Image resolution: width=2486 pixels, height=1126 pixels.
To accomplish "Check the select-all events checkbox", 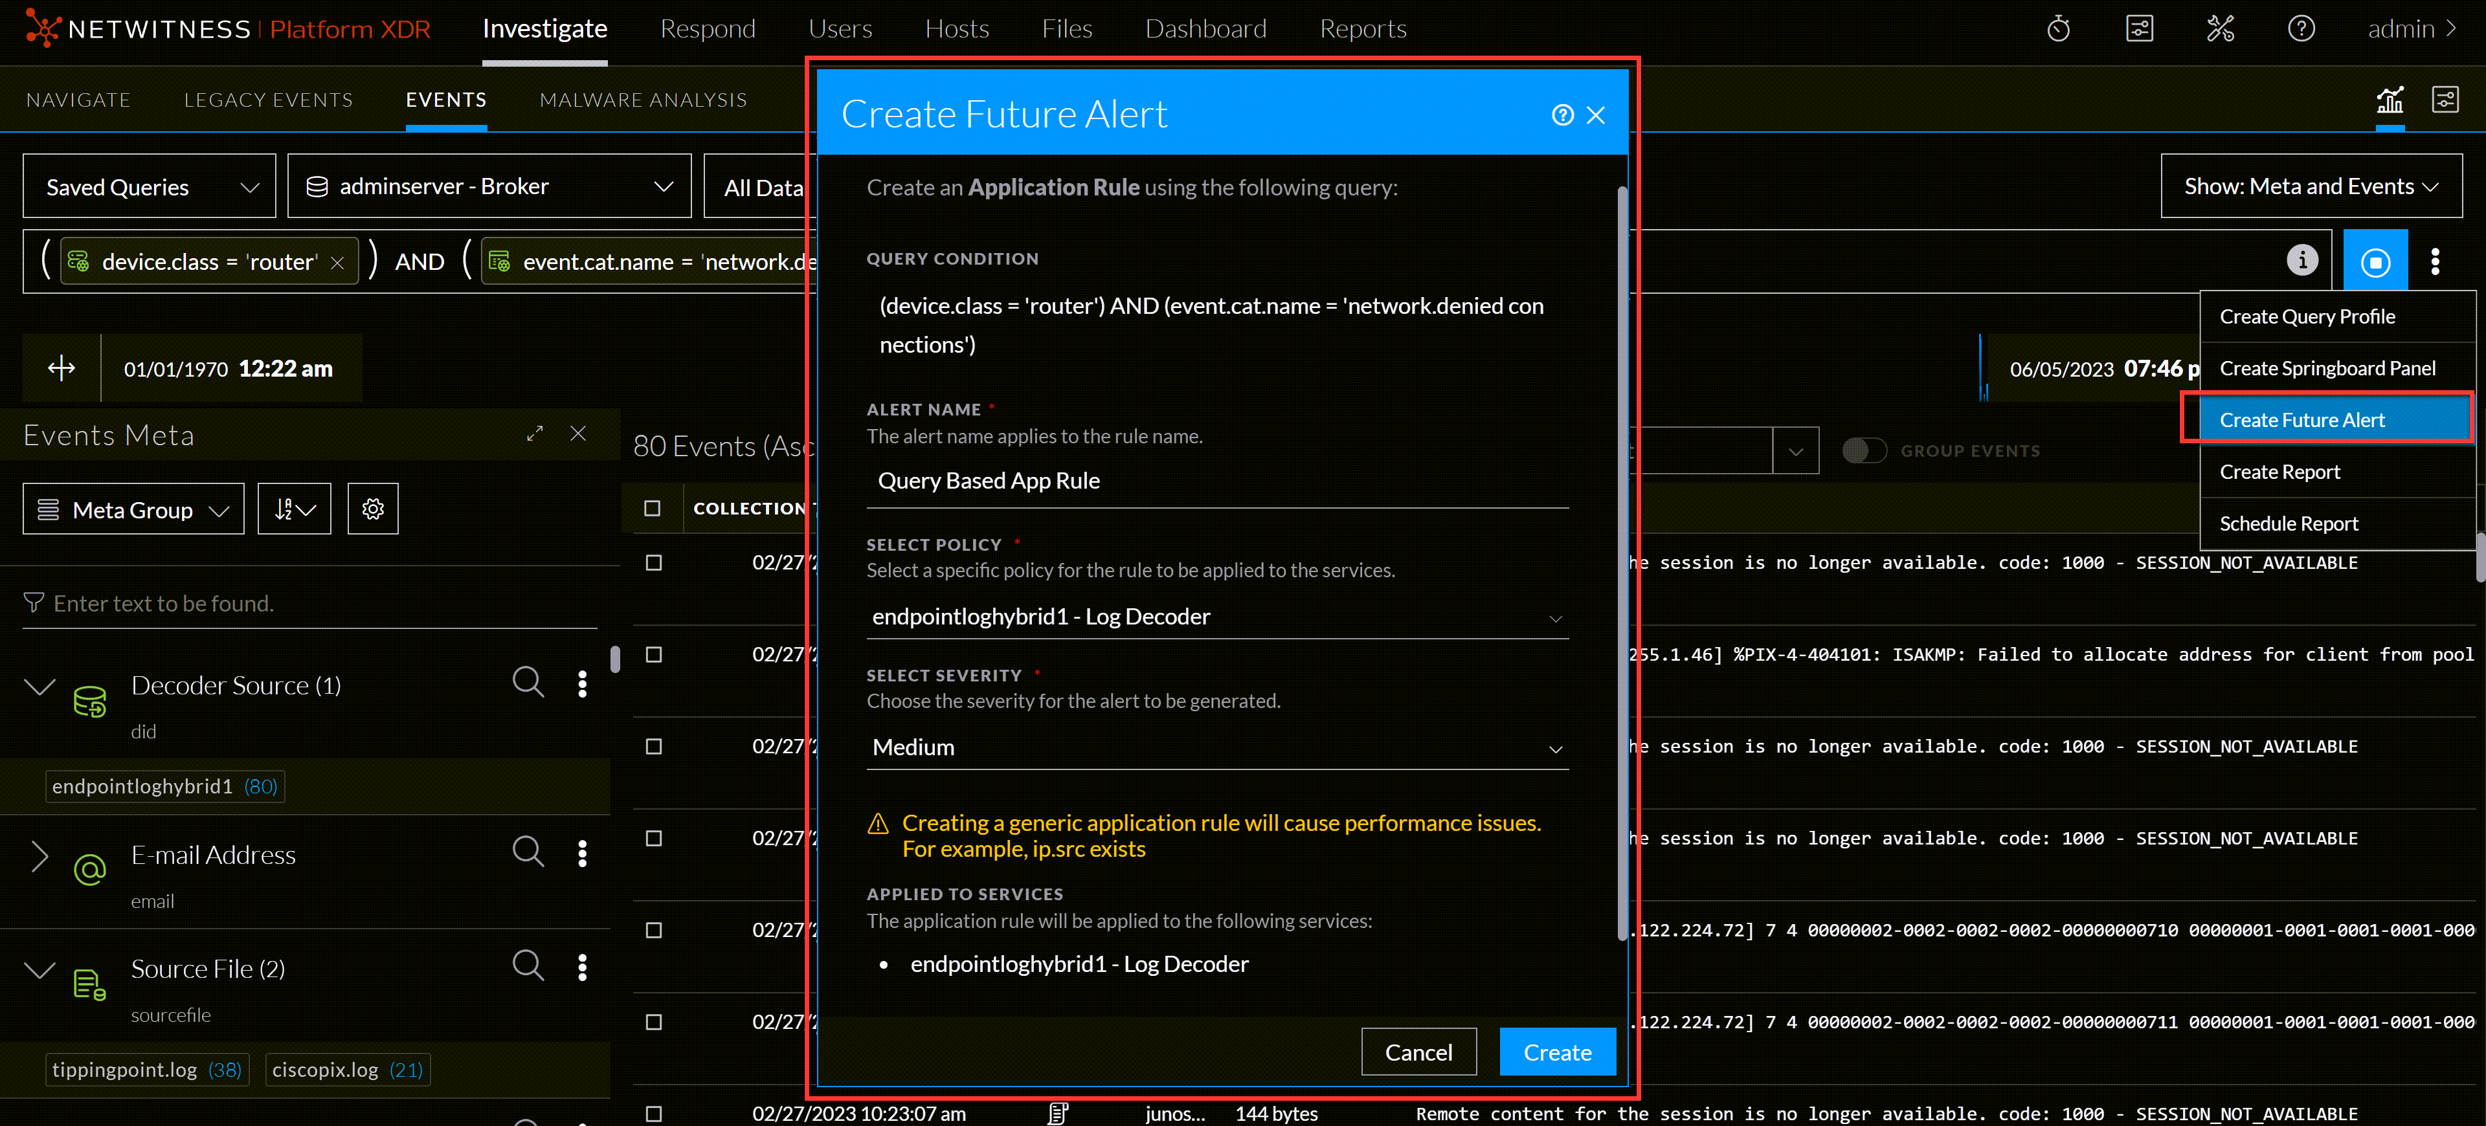I will [x=653, y=509].
